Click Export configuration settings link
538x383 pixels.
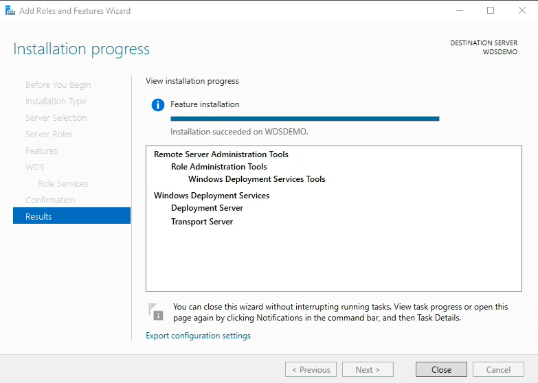click(198, 336)
